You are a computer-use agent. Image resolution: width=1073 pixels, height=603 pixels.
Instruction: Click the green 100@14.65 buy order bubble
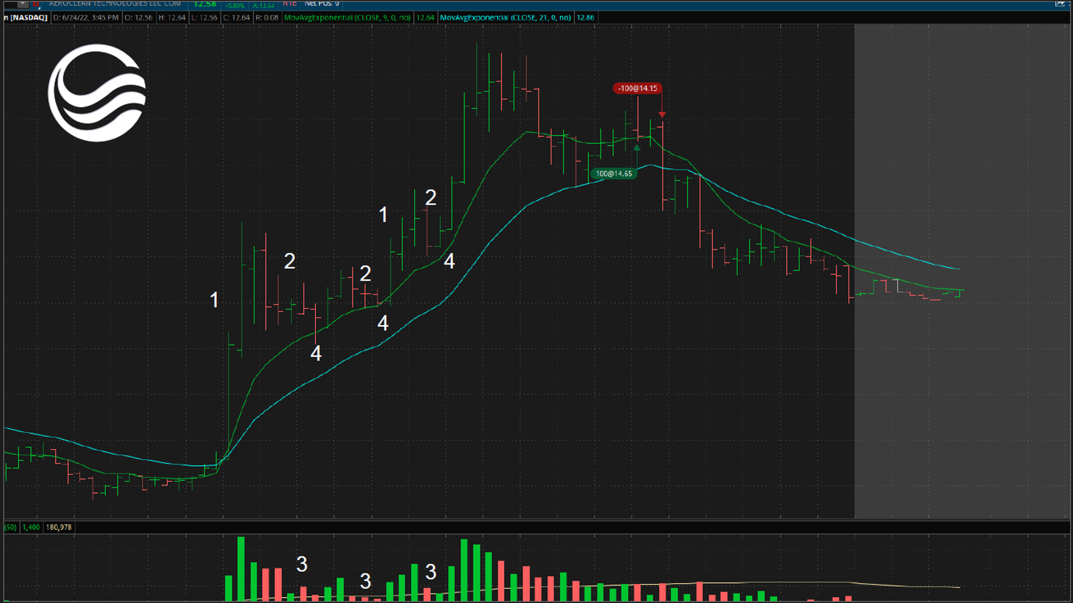(614, 174)
